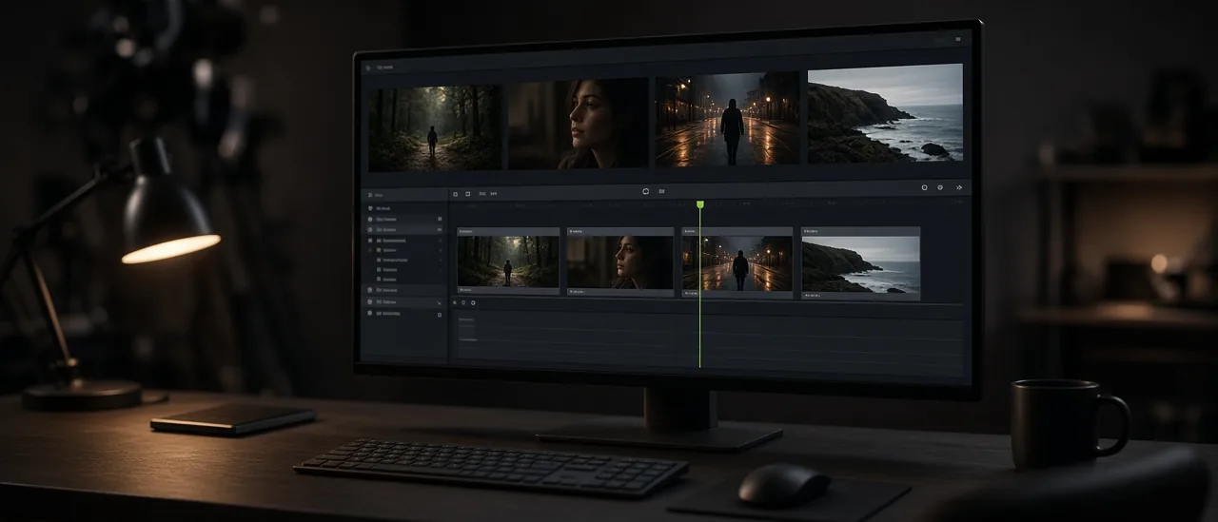Open the woman's portrait preview in the top strip
This screenshot has height=522, width=1218.
[x=578, y=124]
